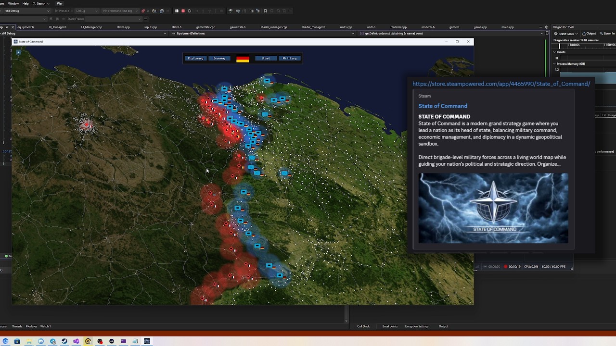
Task: Click the blue unit marker beside the Unset button
Action: click(x=268, y=81)
